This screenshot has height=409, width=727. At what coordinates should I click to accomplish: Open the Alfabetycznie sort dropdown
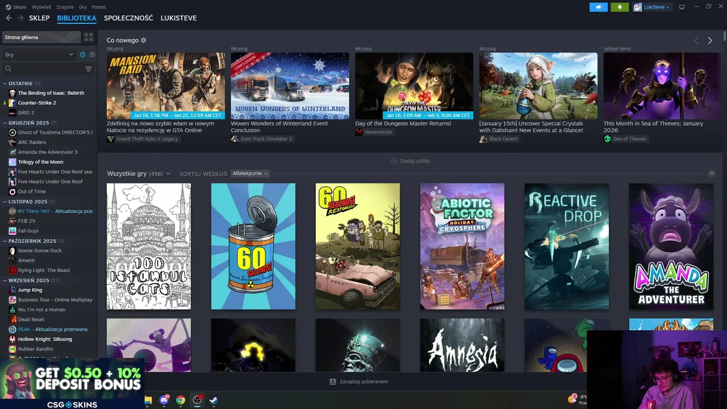pyautogui.click(x=250, y=173)
